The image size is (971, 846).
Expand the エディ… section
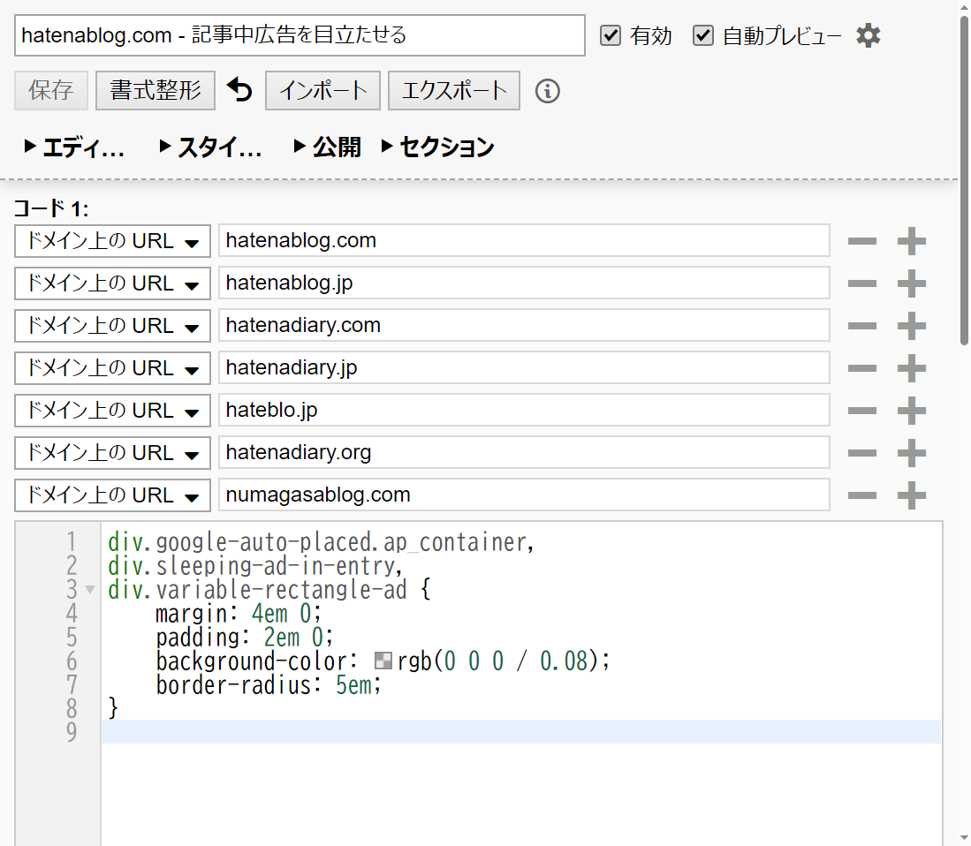tap(74, 147)
